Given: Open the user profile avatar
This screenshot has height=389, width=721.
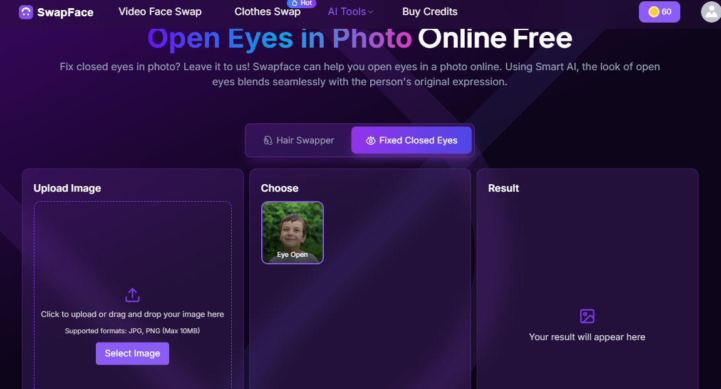Looking at the screenshot, I should [711, 12].
